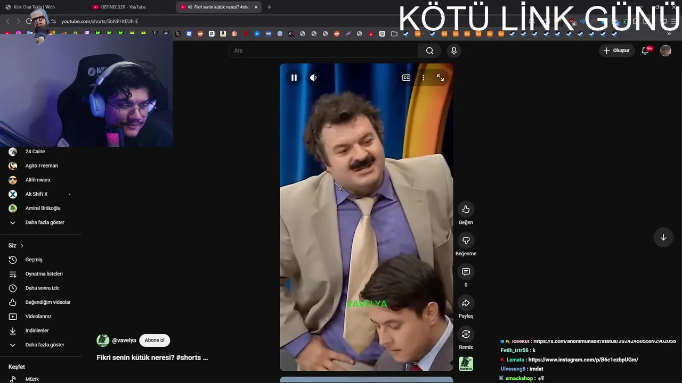
Task: Remix this Short
Action: (x=466, y=334)
